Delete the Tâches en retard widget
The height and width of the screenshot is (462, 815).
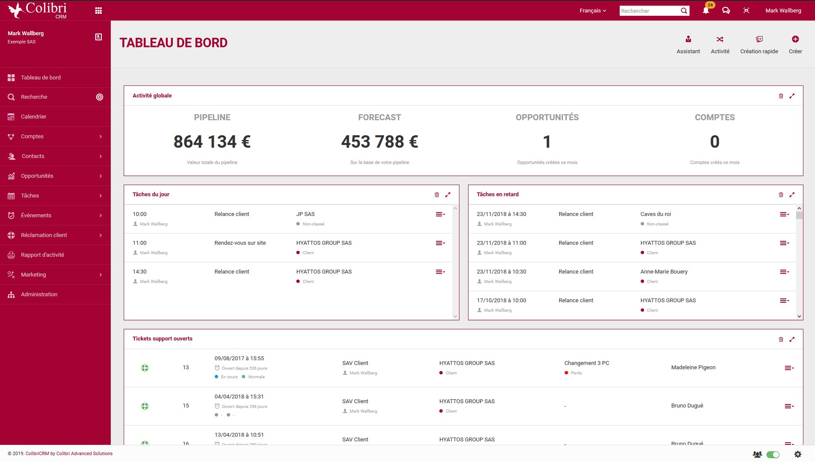pos(781,195)
